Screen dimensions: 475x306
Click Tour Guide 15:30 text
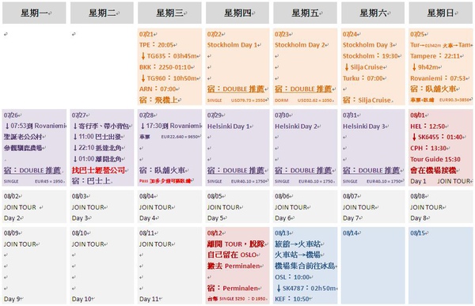(x=435, y=159)
